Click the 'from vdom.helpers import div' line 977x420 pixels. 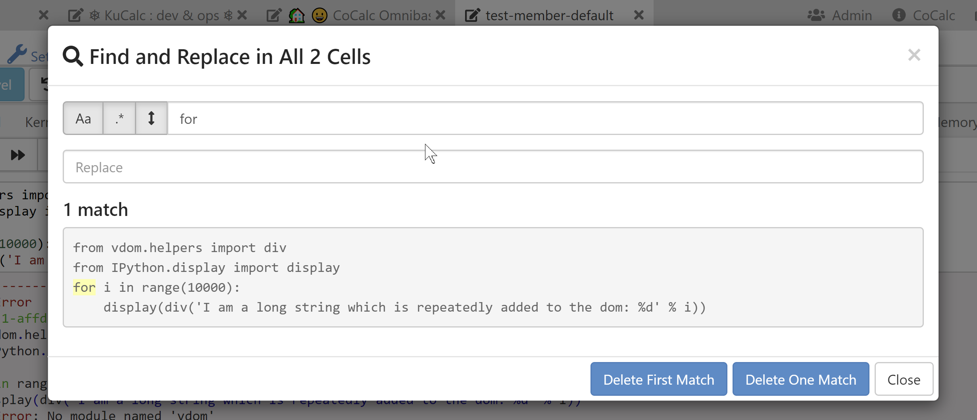pos(180,248)
